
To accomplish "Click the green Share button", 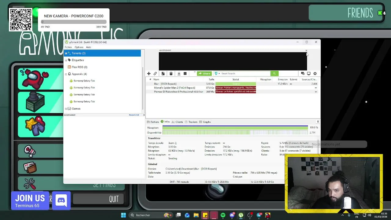I will [x=204, y=73].
